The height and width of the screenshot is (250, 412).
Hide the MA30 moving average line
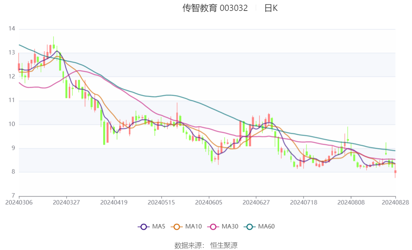pos(223,226)
